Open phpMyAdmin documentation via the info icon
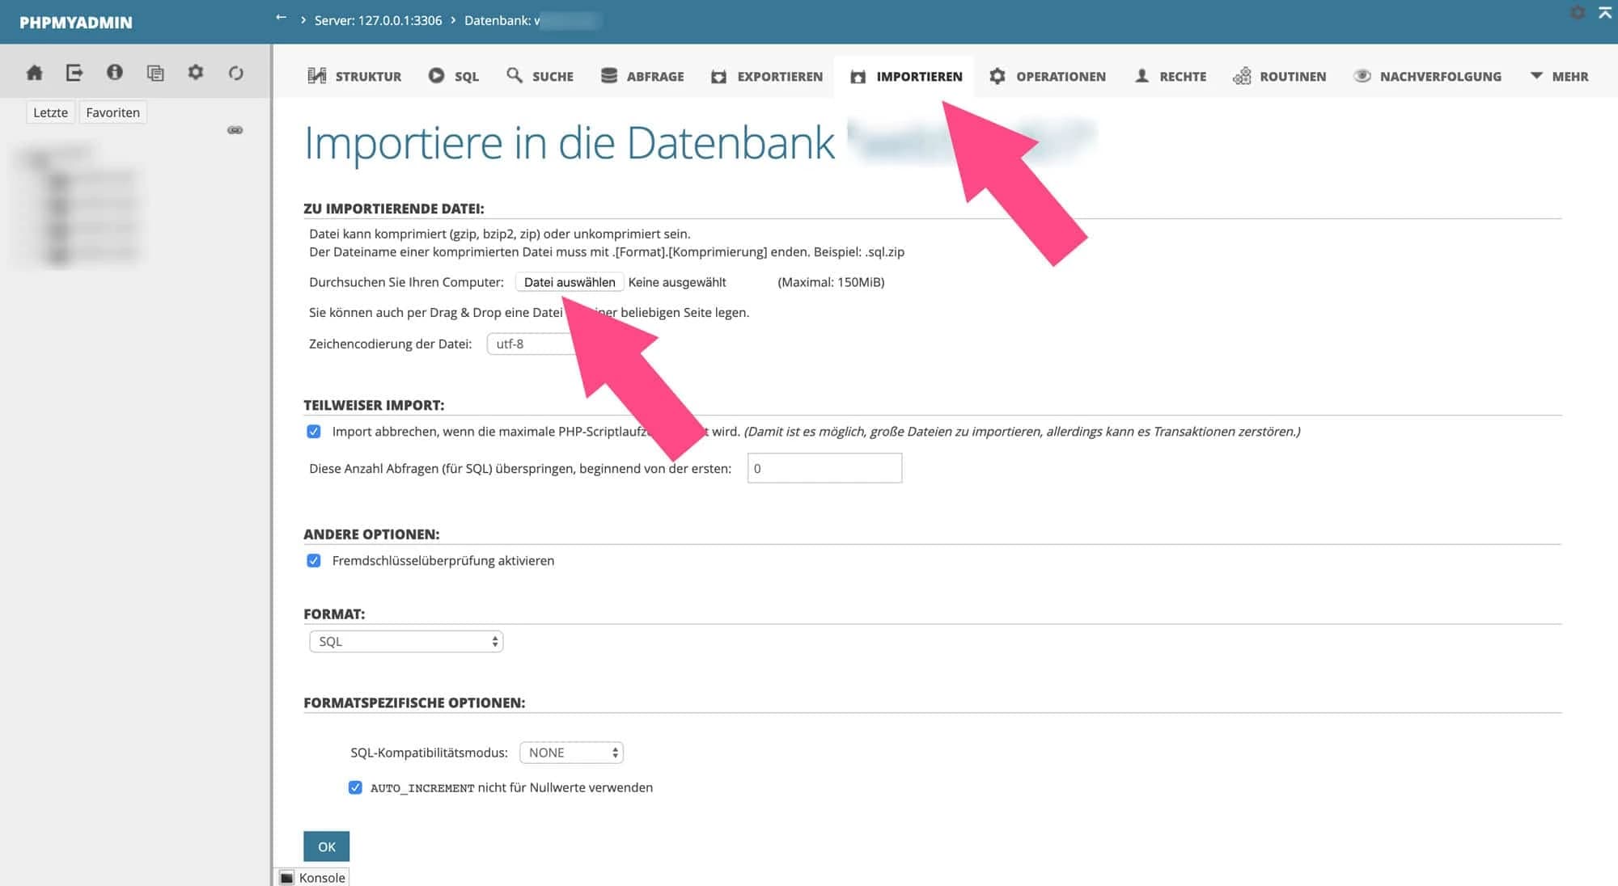This screenshot has height=886, width=1618. (x=115, y=72)
